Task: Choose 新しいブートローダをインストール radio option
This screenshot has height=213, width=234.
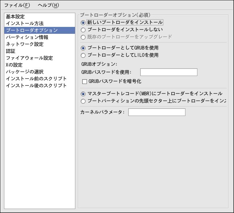Action: tap(84, 23)
